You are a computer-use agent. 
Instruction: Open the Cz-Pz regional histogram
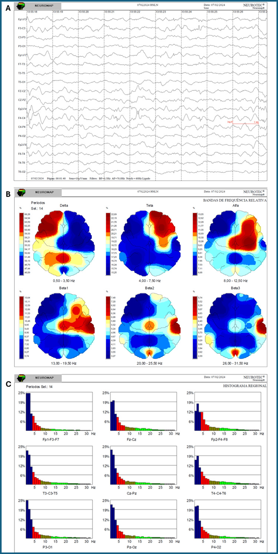click(143, 466)
